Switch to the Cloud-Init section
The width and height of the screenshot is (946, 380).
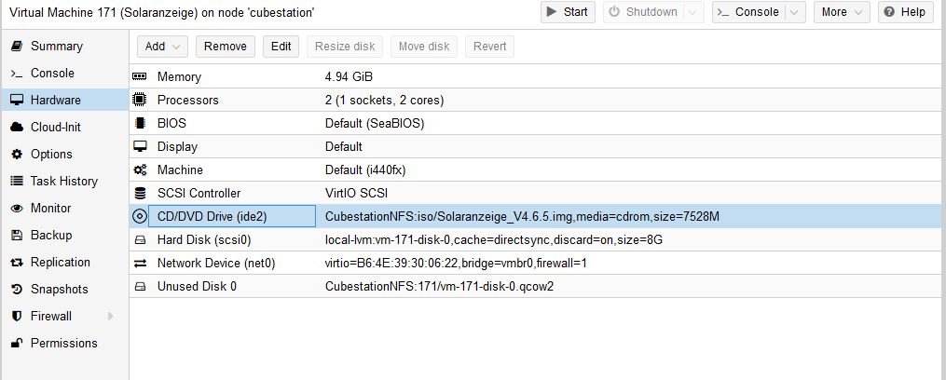pos(56,127)
